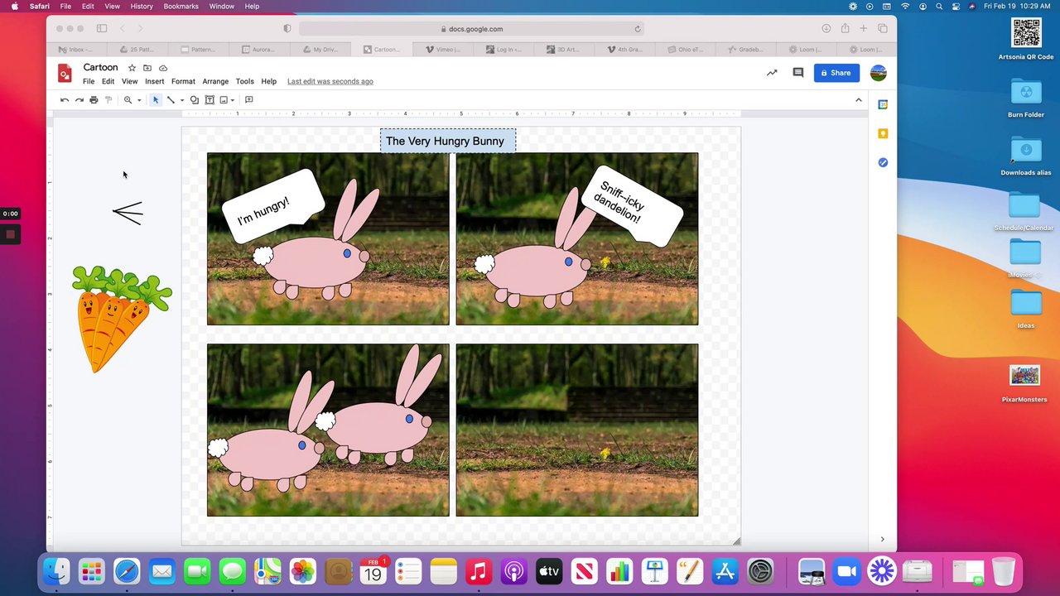Expand the line type dropdown arrow
The height and width of the screenshot is (596, 1060).
tap(182, 100)
